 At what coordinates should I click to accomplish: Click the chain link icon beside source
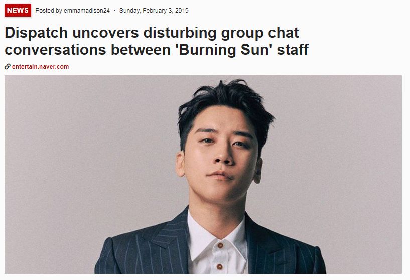pyautogui.click(x=8, y=67)
